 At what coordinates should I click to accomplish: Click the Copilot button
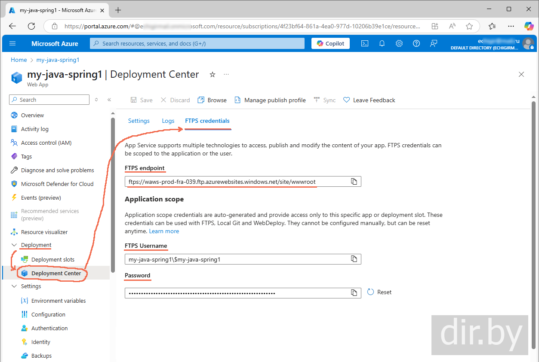[x=330, y=43]
